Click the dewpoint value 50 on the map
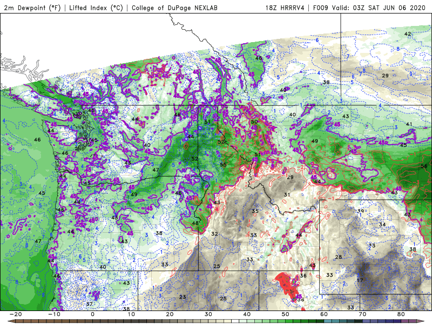Image resolution: width=432 pixels, height=324 pixels. (254, 122)
